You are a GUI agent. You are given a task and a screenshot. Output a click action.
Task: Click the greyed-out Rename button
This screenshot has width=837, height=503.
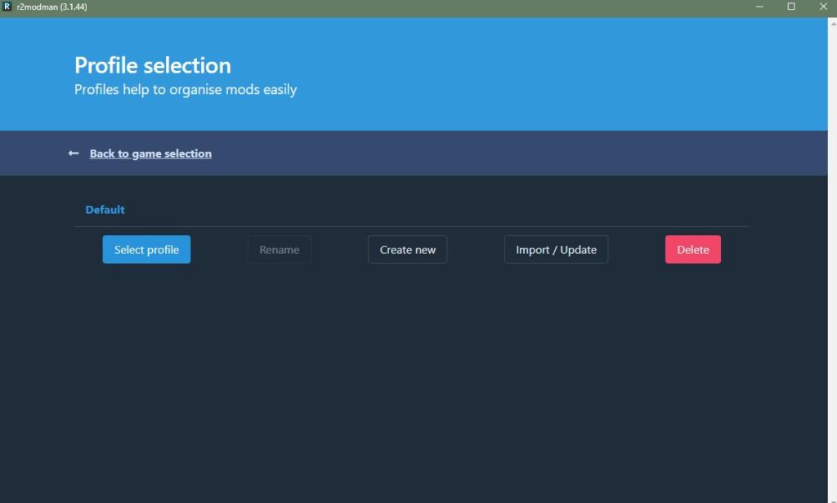(x=280, y=250)
